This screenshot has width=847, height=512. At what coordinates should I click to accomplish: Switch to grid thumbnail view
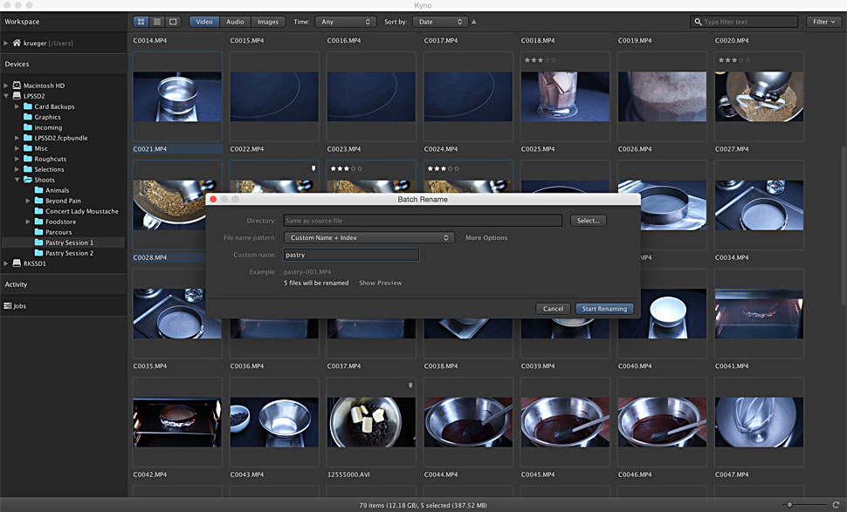[141, 22]
